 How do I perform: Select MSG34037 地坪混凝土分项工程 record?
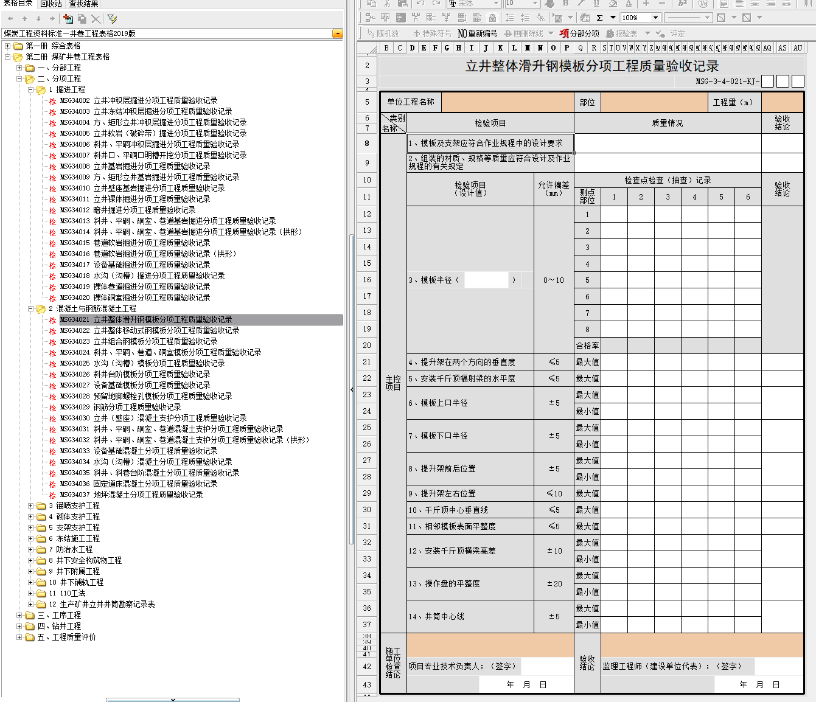coord(131,495)
